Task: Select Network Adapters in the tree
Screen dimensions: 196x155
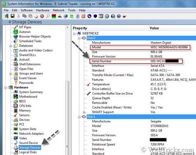Action: 31,134
